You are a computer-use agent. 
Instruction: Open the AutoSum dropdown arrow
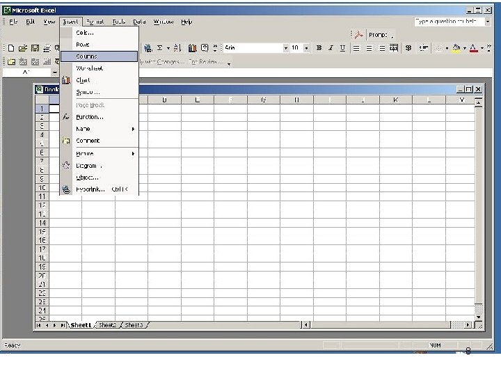[168, 48]
